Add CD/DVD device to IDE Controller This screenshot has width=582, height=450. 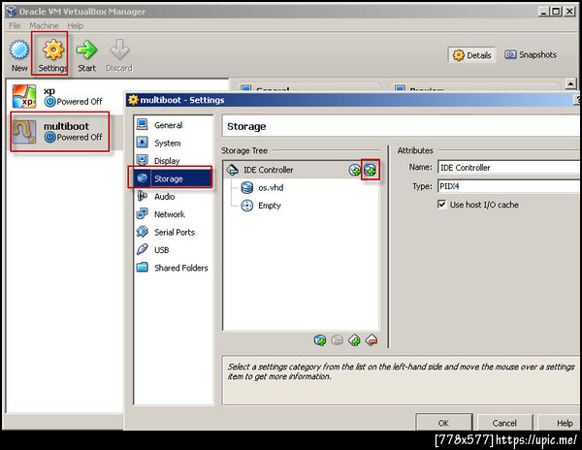354,170
